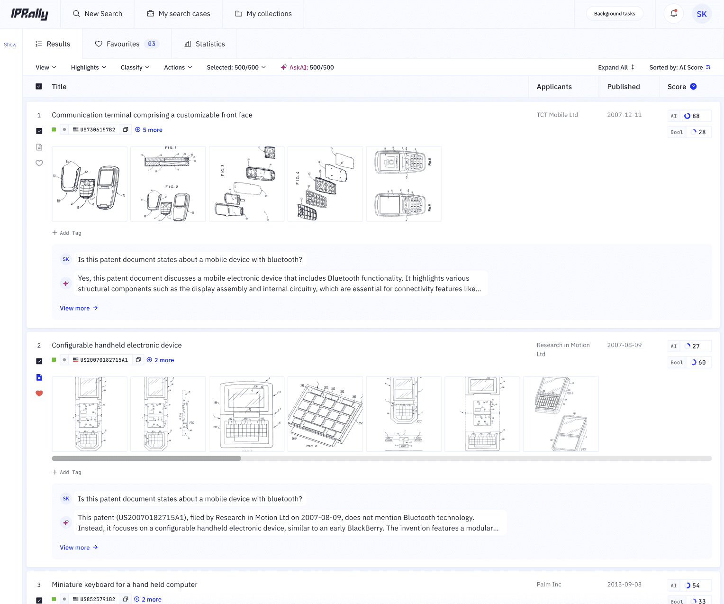Click Show in the left sidebar
Image resolution: width=724 pixels, height=604 pixels.
pyautogui.click(x=10, y=45)
